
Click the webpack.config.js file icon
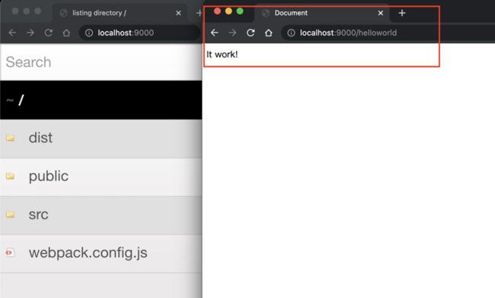10,252
